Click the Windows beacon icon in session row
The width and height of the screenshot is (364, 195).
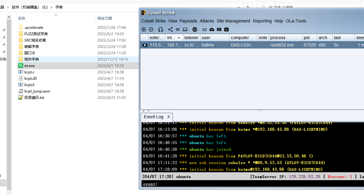click(145, 45)
